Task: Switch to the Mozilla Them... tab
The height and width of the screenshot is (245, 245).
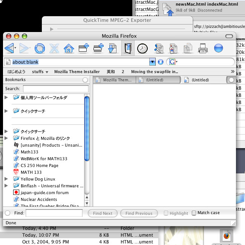Action: click(x=115, y=80)
